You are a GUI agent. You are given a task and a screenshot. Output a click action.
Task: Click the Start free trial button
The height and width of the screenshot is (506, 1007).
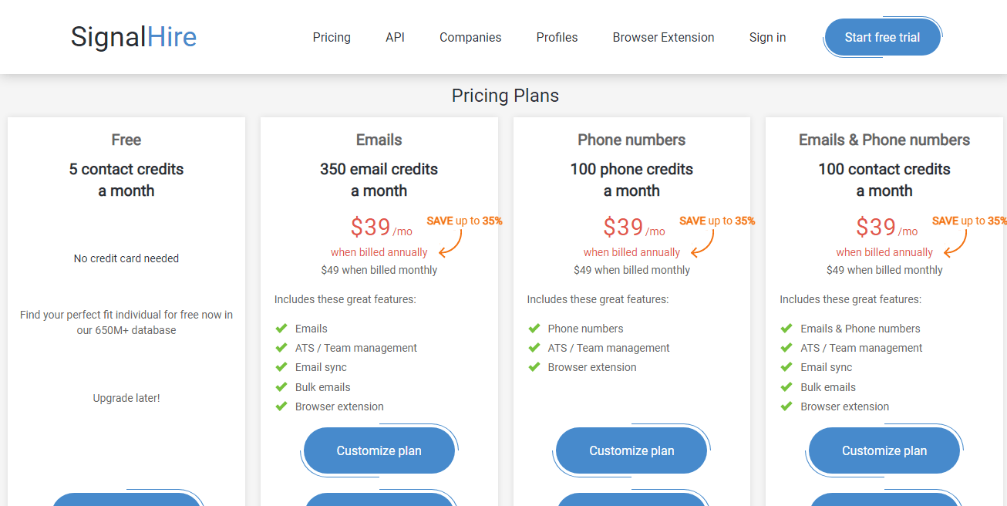tap(882, 35)
